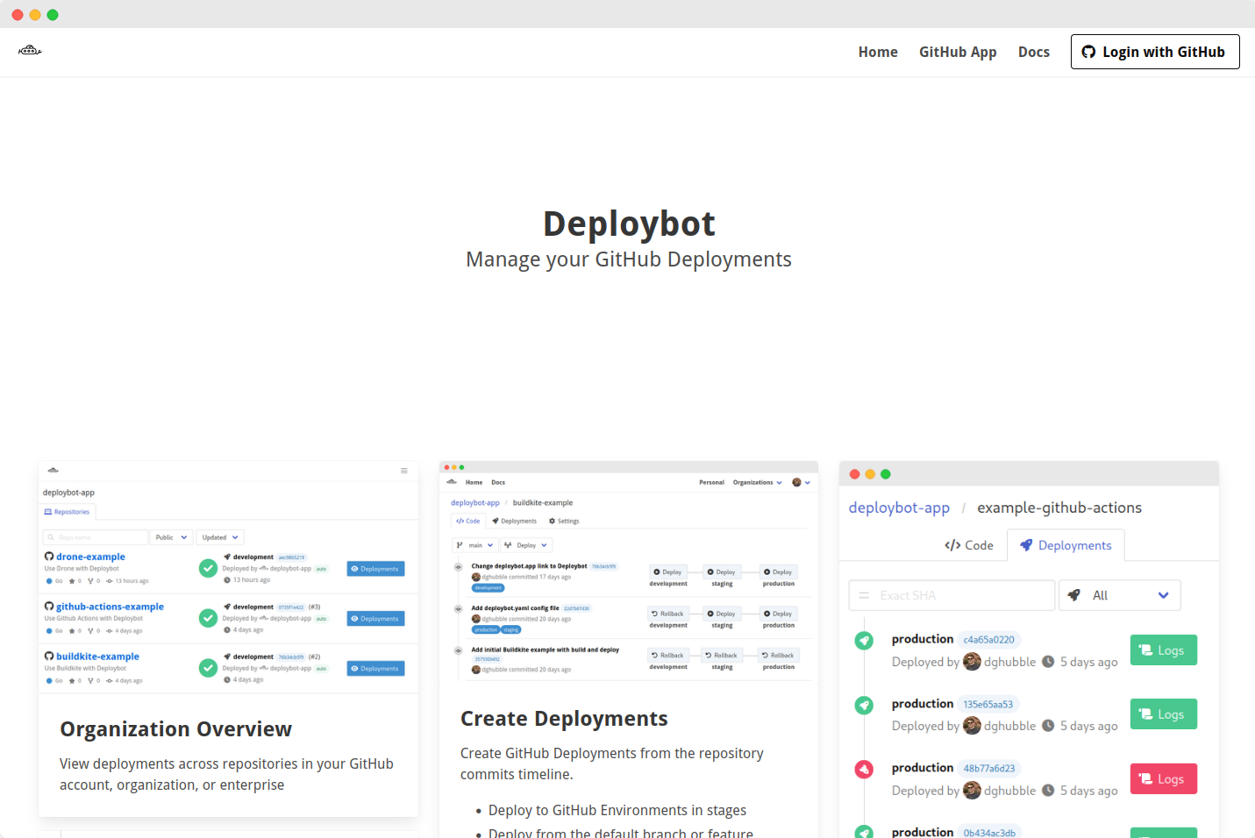Click the red window close dot at top-left

(x=18, y=15)
